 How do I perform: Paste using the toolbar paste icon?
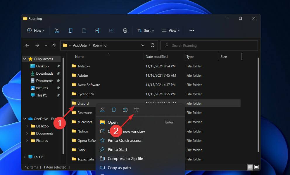click(x=84, y=30)
